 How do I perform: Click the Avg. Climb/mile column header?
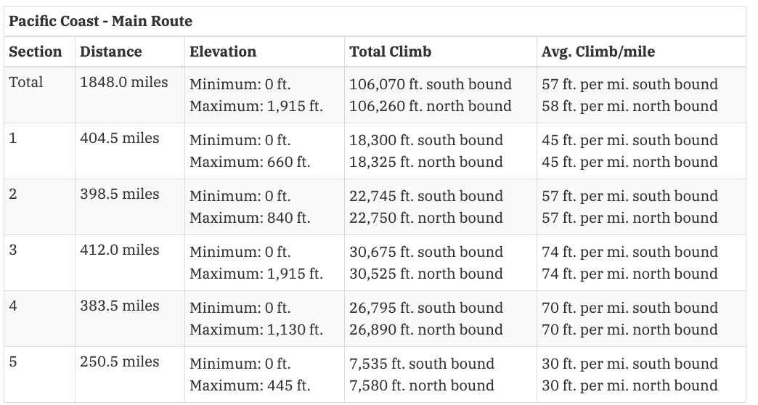[598, 52]
